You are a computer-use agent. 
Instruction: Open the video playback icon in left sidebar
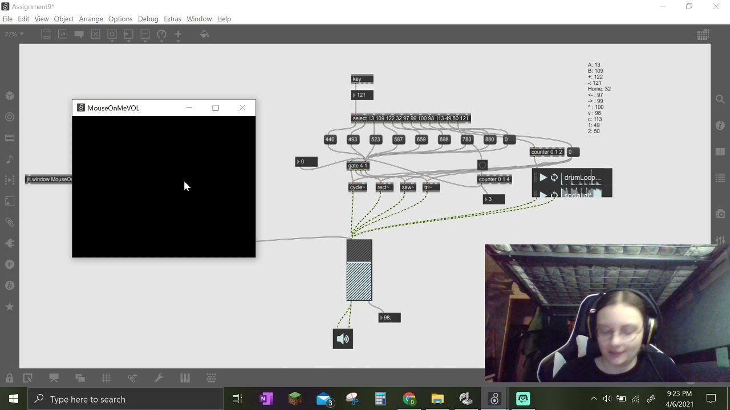tap(10, 180)
